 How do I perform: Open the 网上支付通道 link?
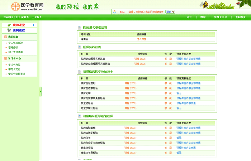point(15,52)
